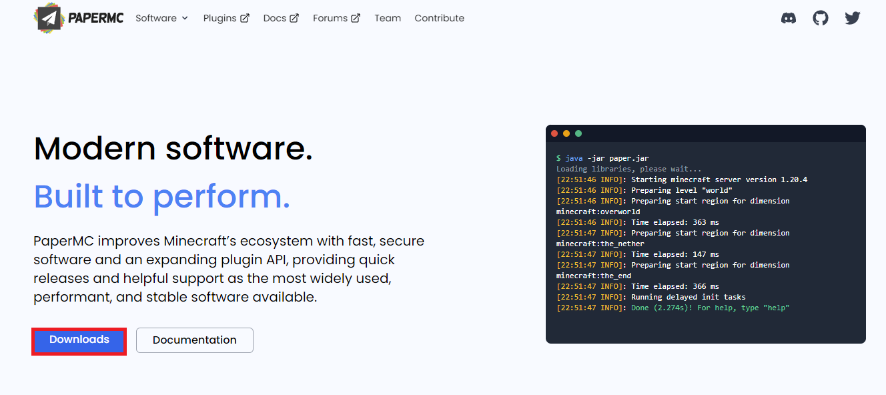This screenshot has width=886, height=395.
Task: Open the Forums external link
Action: [x=336, y=18]
